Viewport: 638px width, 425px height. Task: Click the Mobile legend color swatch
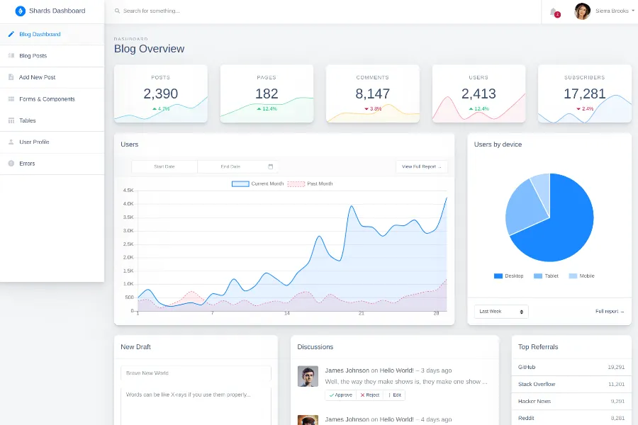[573, 276]
